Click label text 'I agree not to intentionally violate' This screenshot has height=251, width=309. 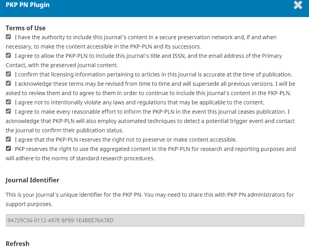pos(140,102)
